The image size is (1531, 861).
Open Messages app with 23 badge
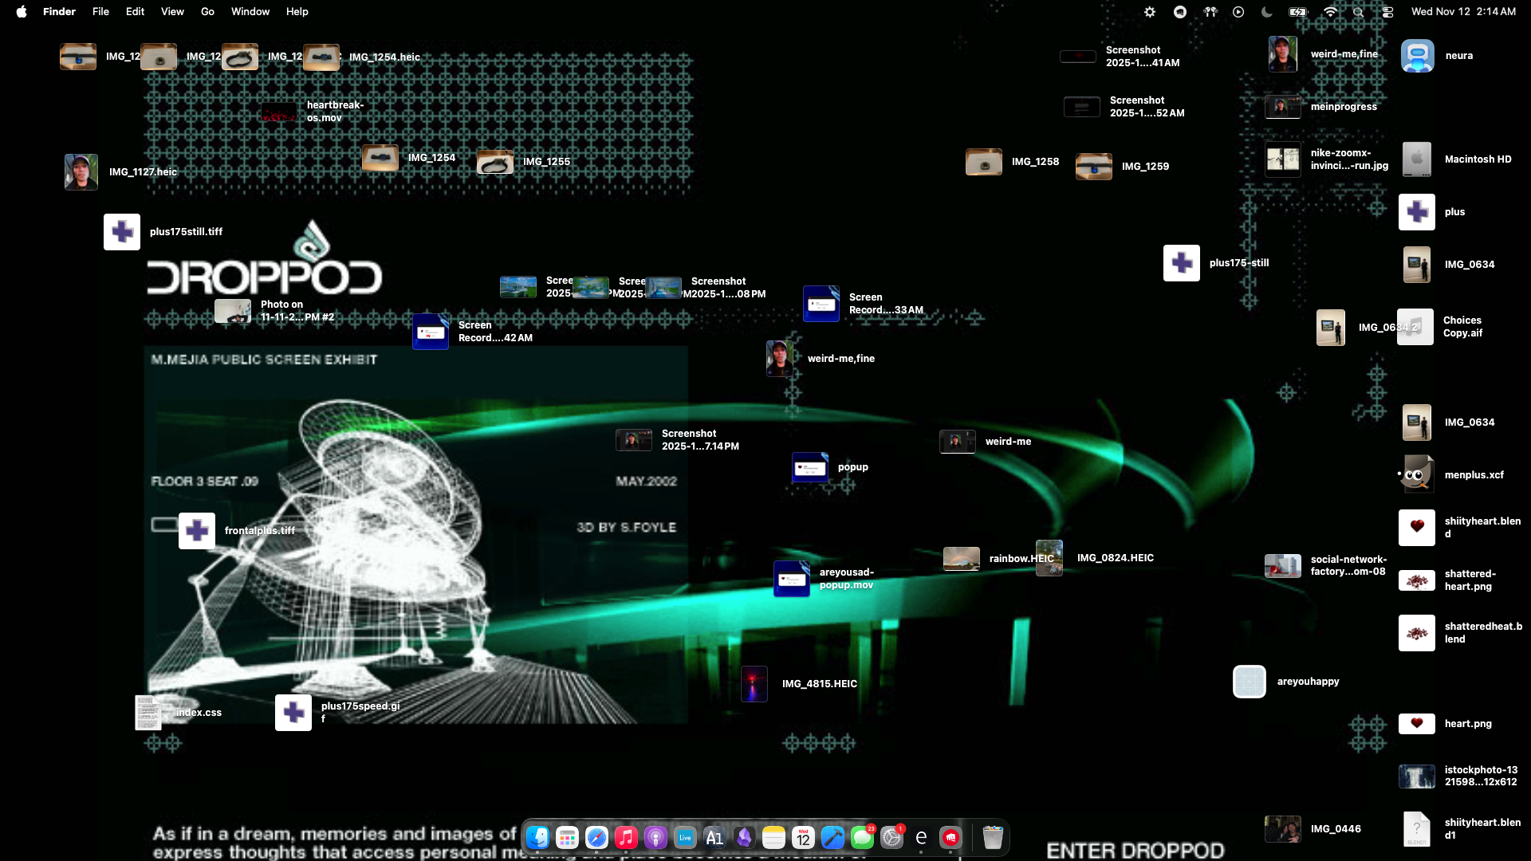tap(862, 838)
